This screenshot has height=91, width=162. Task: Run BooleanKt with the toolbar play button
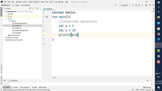point(133,5)
